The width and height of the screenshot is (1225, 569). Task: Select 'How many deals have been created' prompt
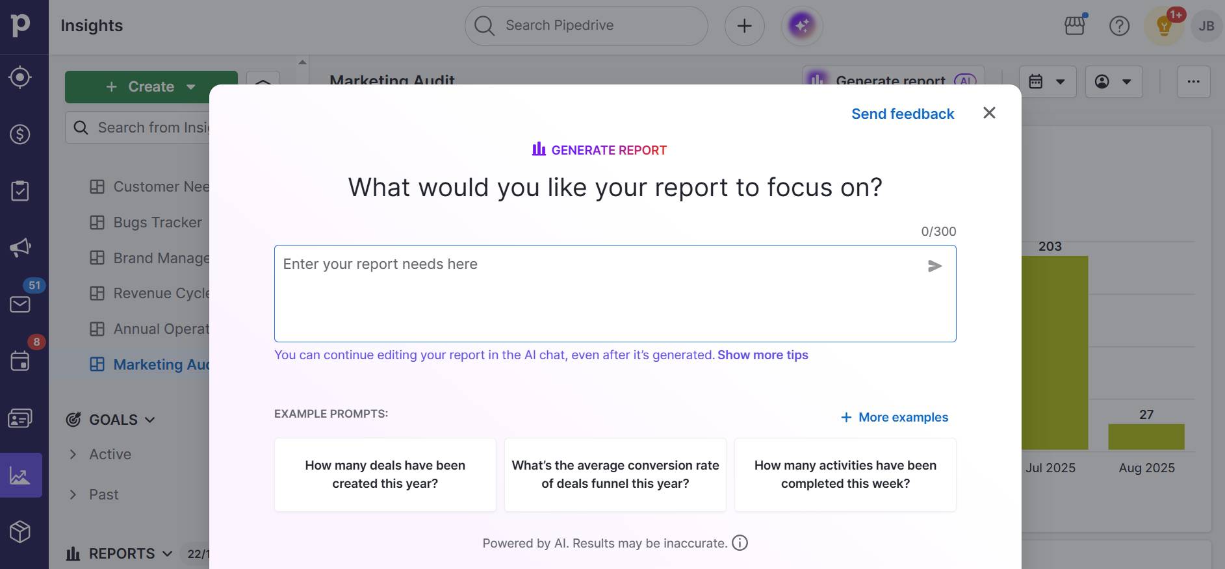[x=385, y=475]
